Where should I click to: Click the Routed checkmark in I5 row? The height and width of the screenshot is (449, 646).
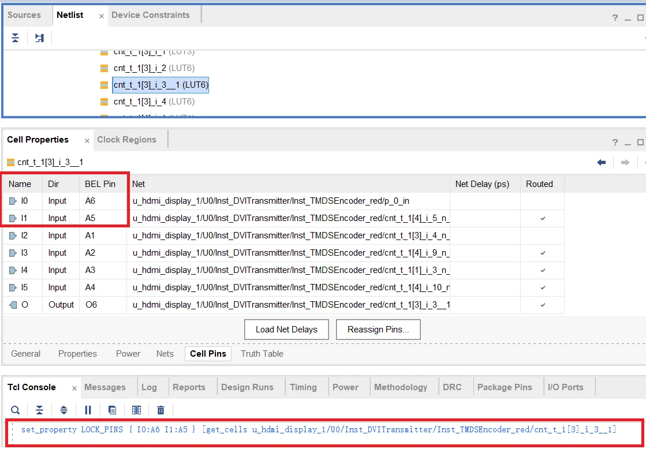tap(543, 287)
